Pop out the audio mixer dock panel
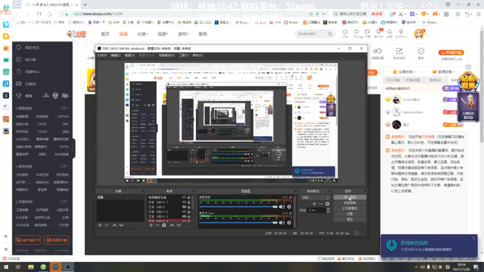The height and width of the screenshot is (272, 484). (x=295, y=191)
